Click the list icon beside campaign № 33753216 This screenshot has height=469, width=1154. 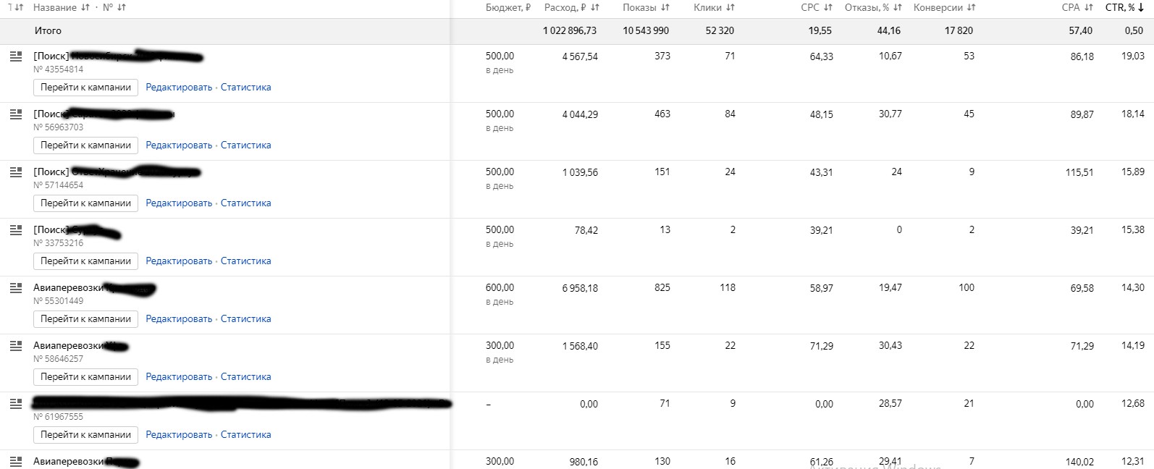[x=16, y=230]
